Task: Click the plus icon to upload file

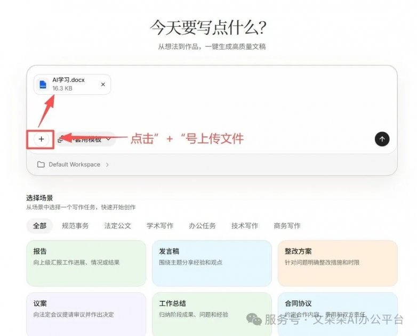Action: 41,139
